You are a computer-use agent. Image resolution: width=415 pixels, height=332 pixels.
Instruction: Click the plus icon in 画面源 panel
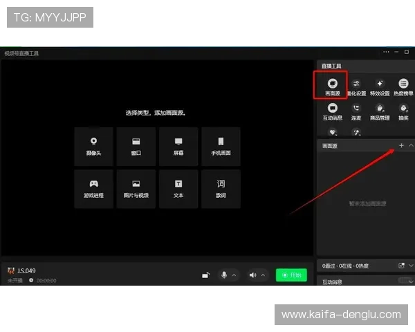tap(401, 146)
